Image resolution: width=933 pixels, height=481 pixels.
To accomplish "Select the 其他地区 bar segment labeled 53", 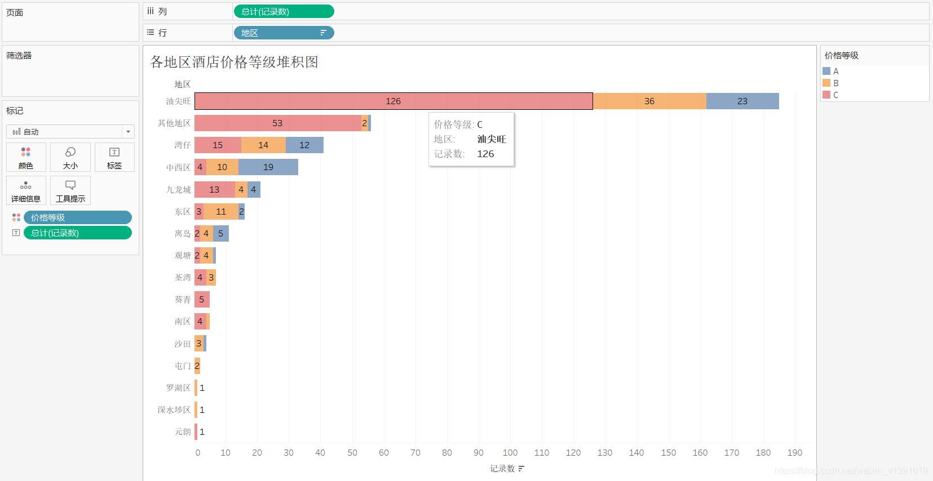I will point(278,123).
